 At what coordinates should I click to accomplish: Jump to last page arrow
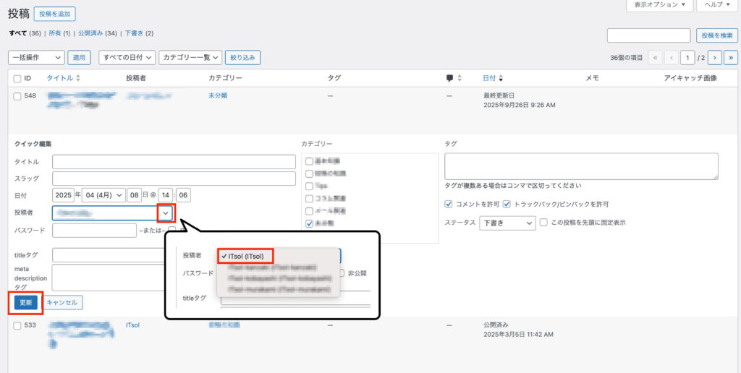click(x=731, y=57)
